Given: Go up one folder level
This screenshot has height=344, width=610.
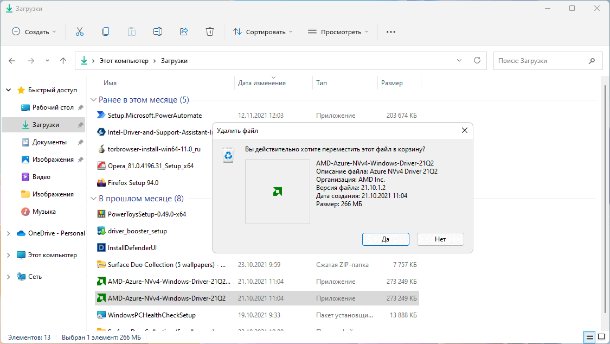Looking at the screenshot, I should click(63, 61).
